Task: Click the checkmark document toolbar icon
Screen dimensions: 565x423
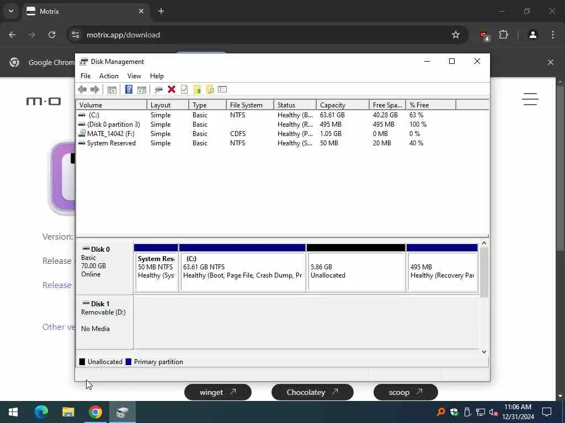Action: pyautogui.click(x=184, y=90)
